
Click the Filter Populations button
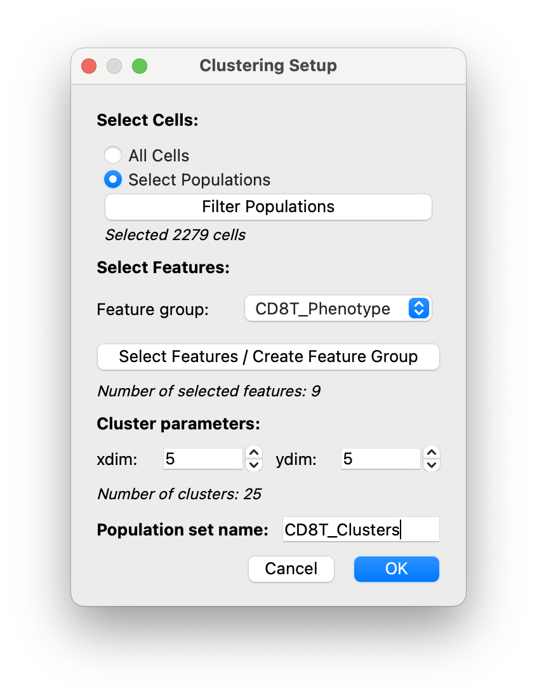pos(268,206)
